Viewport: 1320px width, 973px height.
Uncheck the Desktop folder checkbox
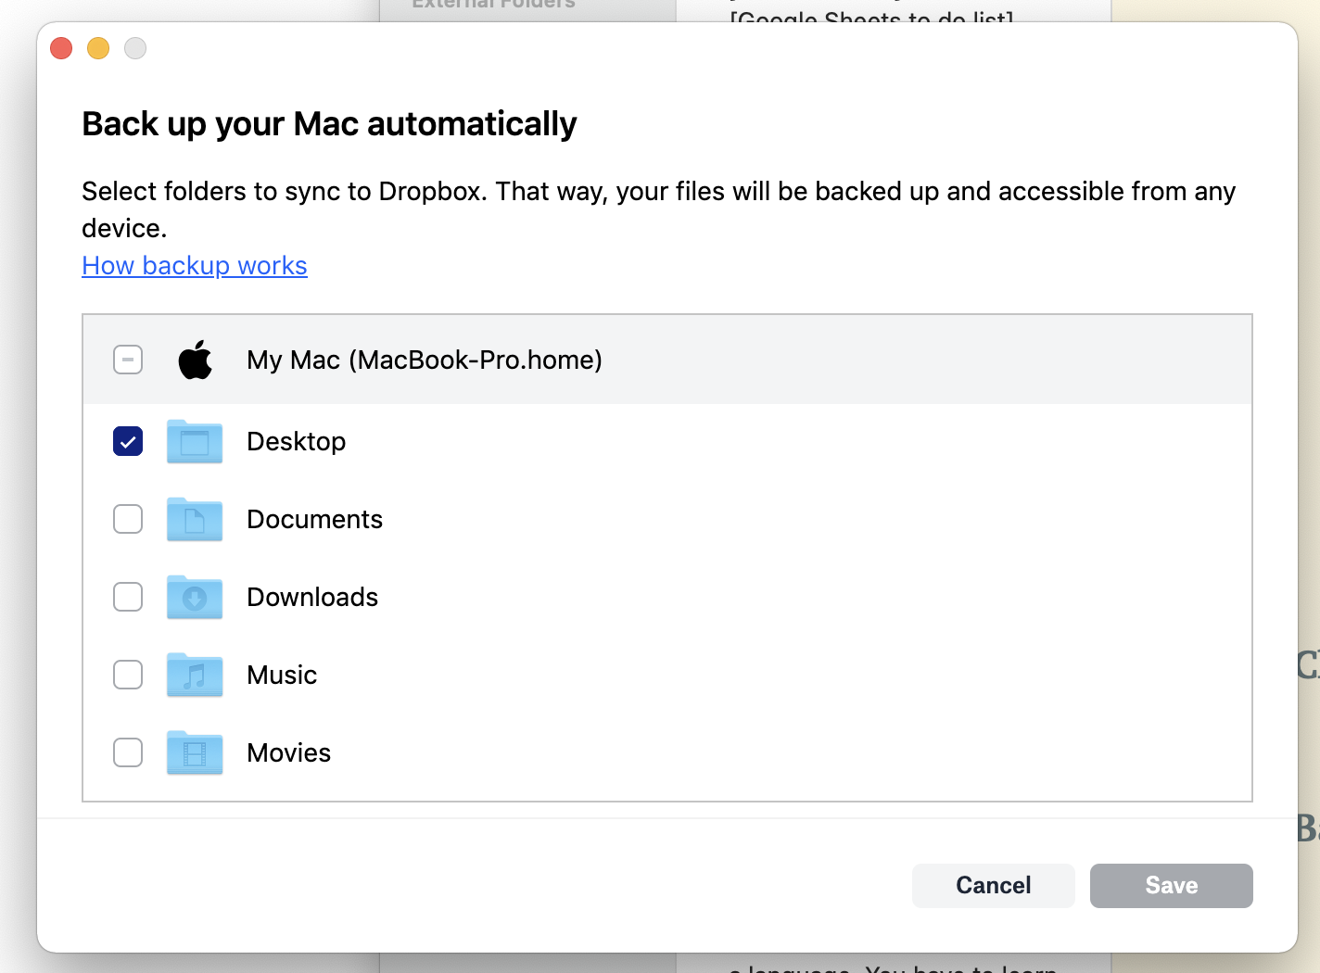pyautogui.click(x=128, y=441)
